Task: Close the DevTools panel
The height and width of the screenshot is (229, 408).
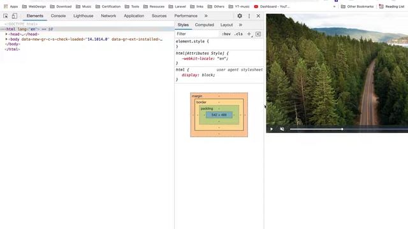Action: pos(258,16)
